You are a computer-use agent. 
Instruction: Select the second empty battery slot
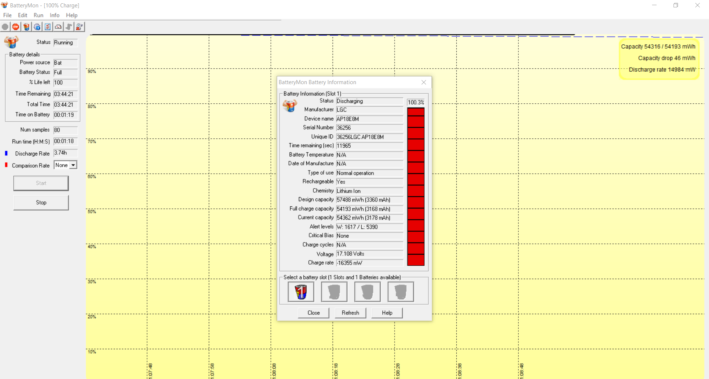334,292
